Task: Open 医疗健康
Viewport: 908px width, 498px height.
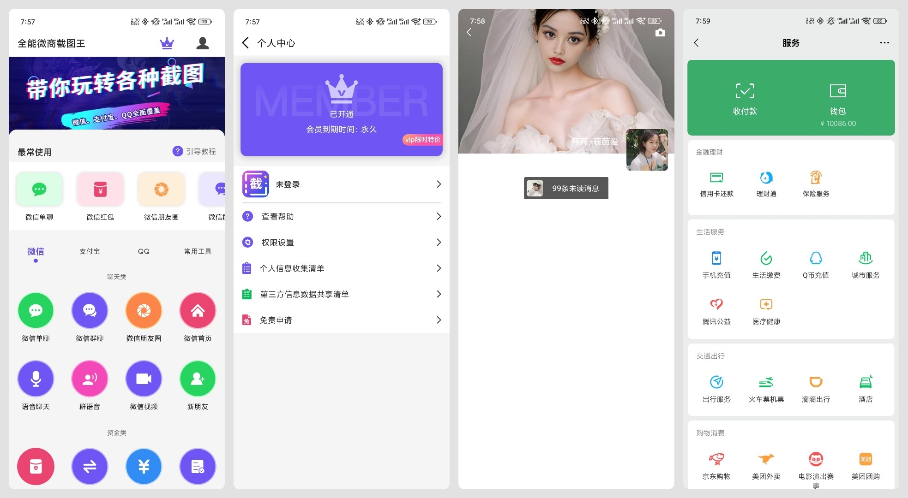Action: point(766,311)
